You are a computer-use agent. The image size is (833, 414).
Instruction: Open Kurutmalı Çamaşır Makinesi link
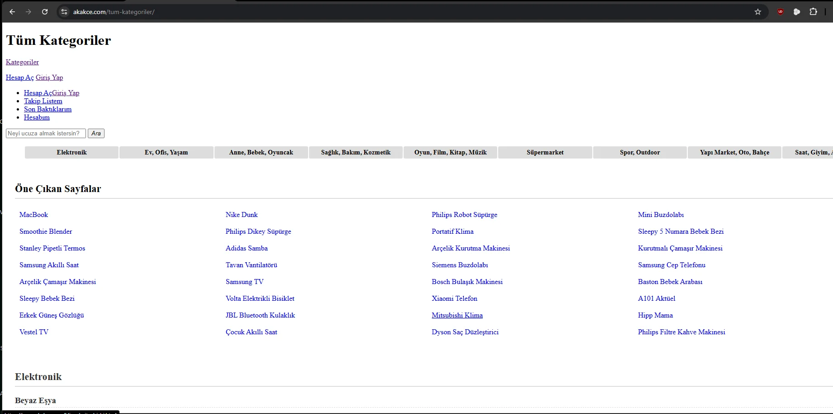[x=680, y=248]
